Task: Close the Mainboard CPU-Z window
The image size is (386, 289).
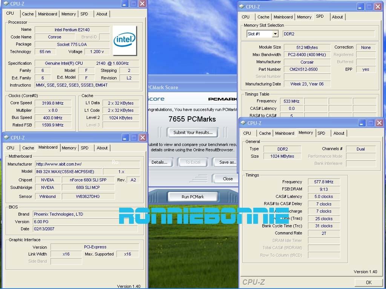Action: tap(142, 138)
